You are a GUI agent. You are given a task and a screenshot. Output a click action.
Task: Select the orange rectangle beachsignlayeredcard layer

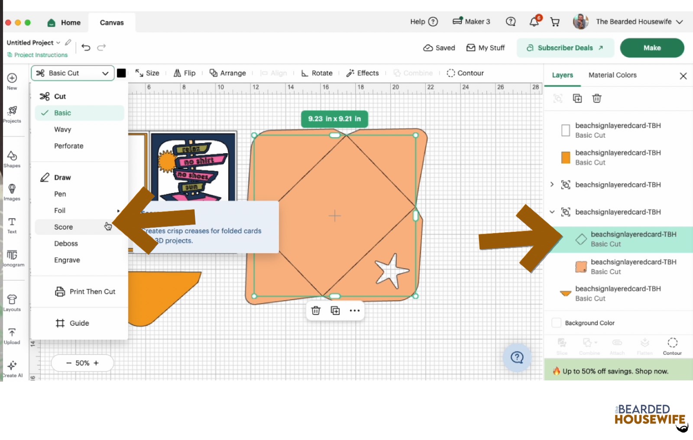pos(619,157)
